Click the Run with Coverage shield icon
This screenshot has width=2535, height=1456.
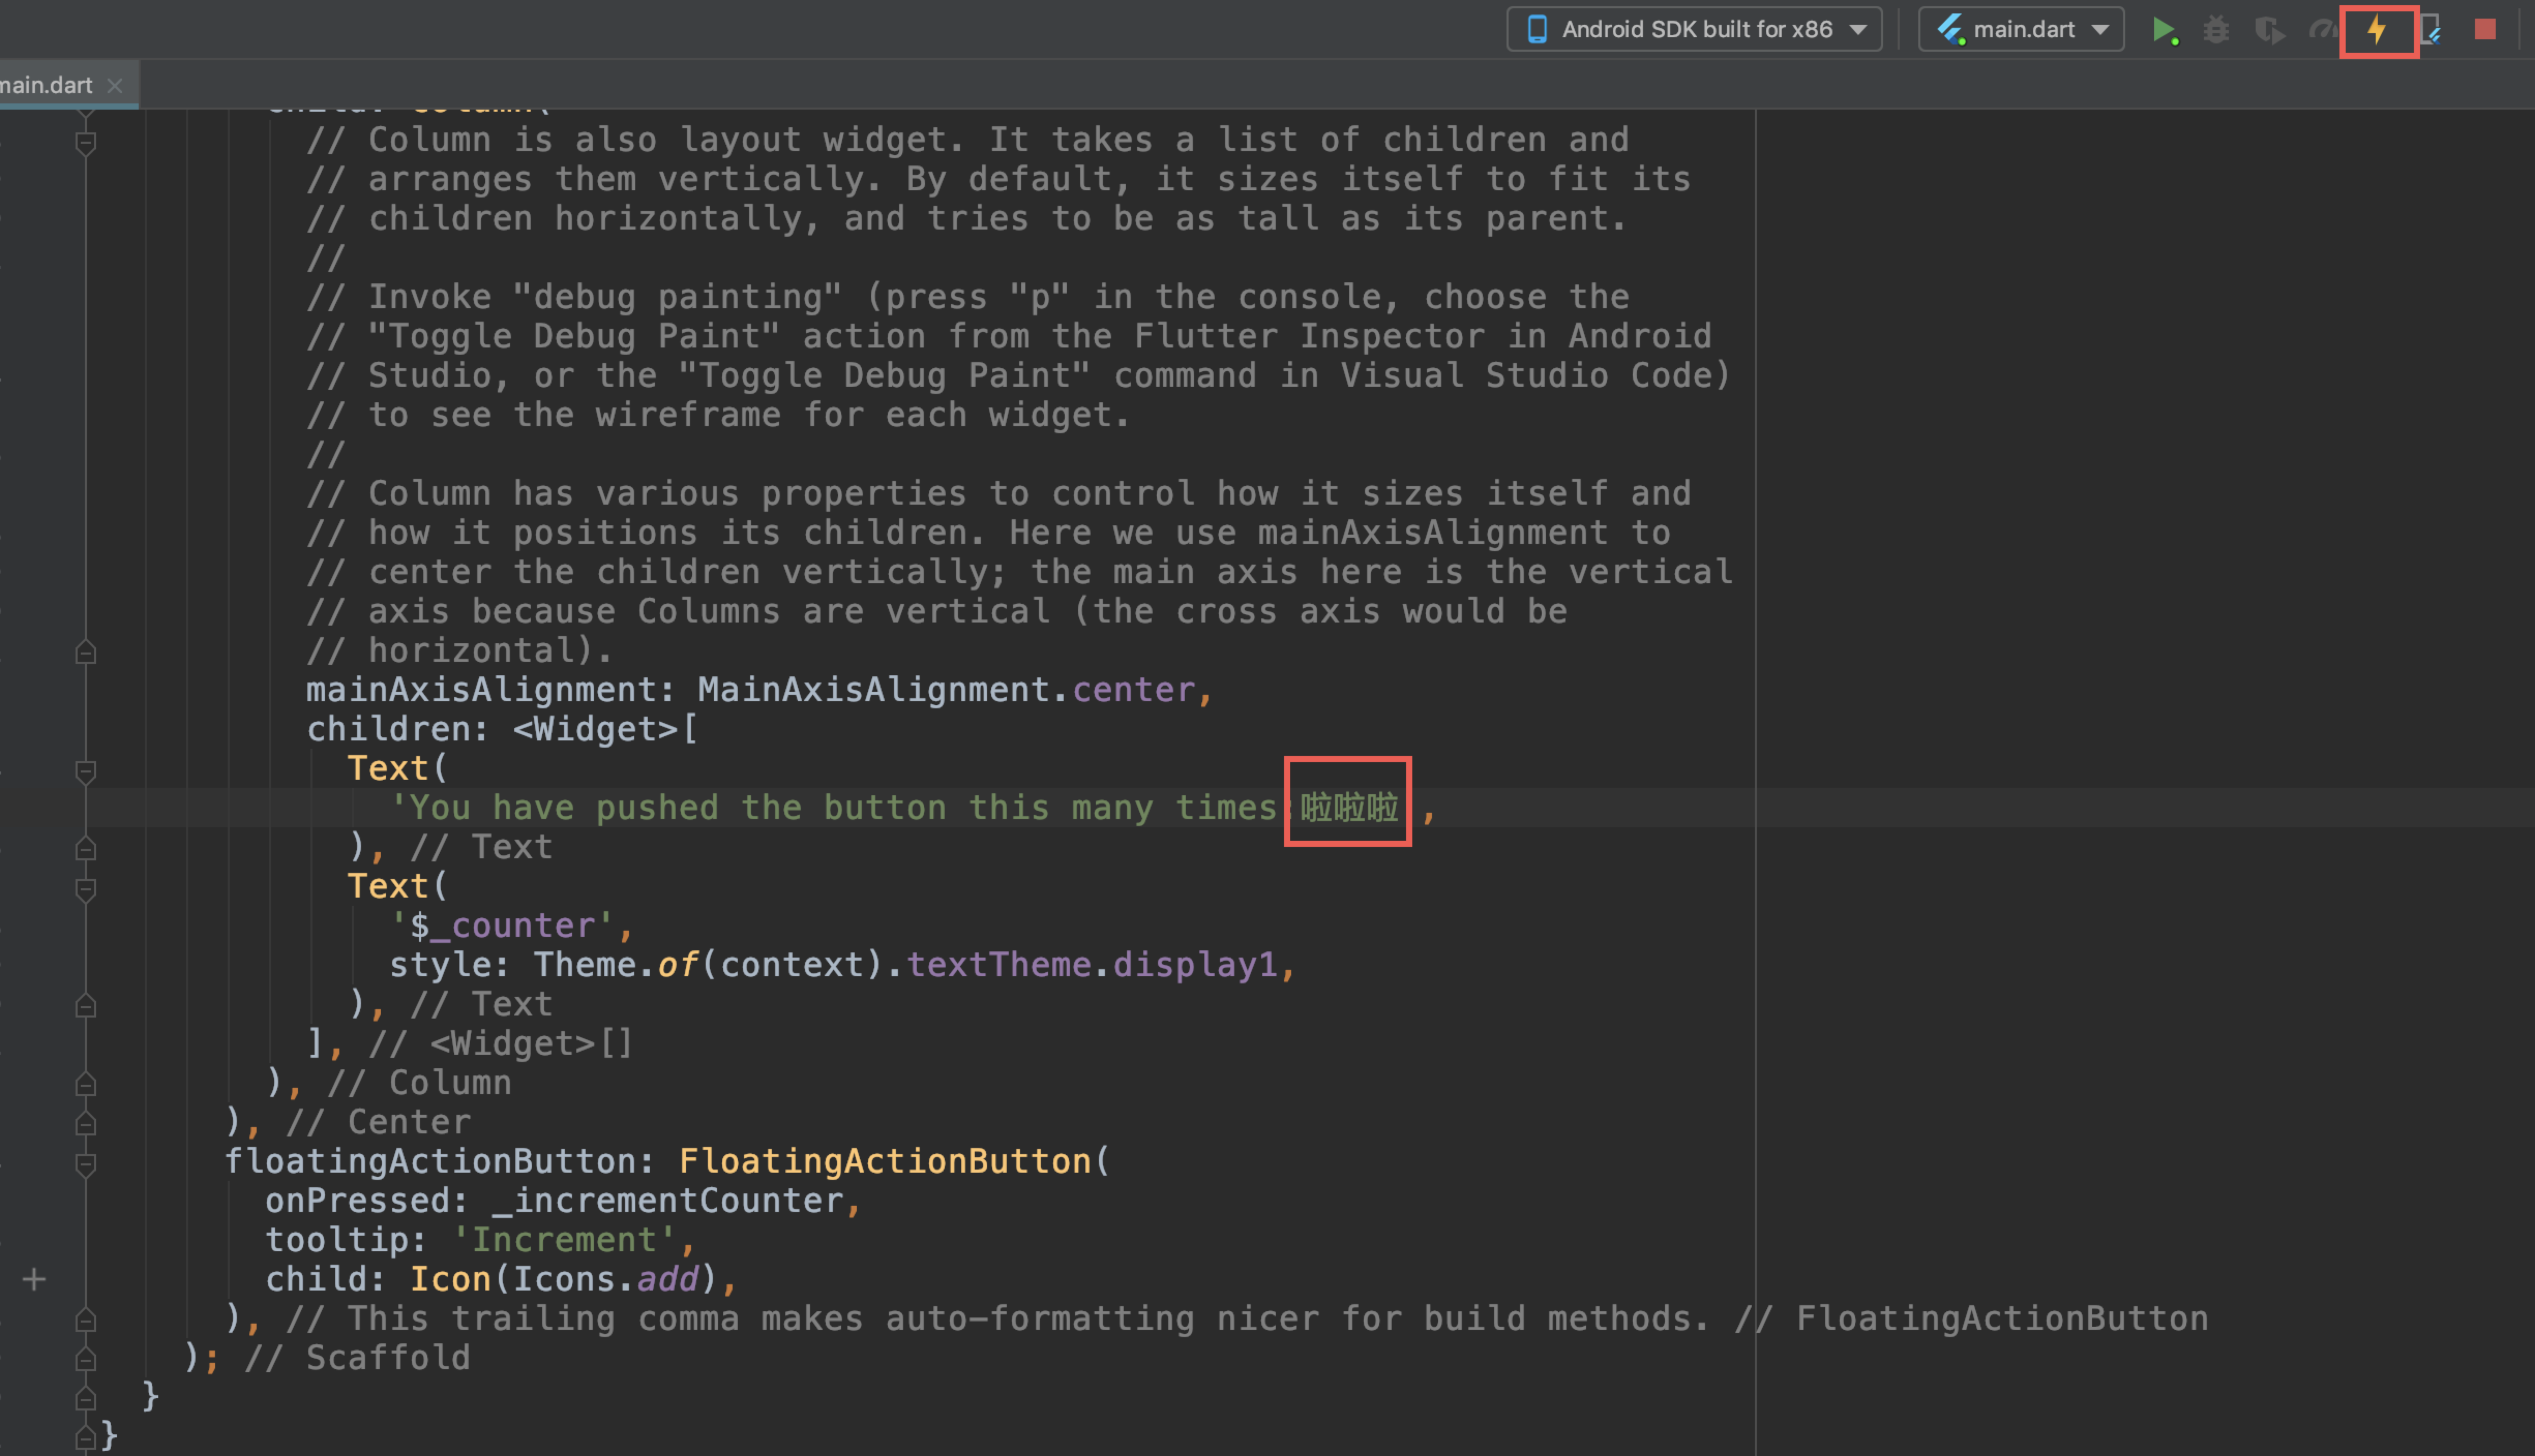point(2269,30)
